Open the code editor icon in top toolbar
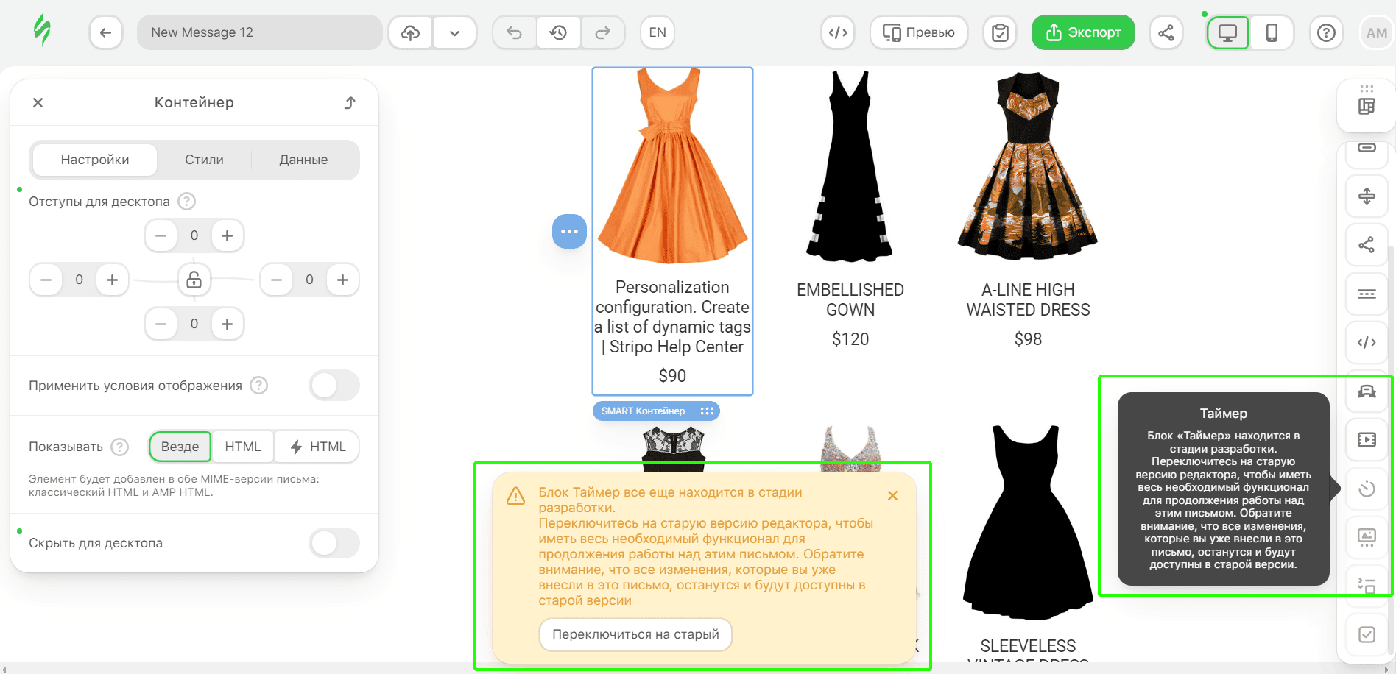This screenshot has width=1396, height=674. click(x=838, y=32)
